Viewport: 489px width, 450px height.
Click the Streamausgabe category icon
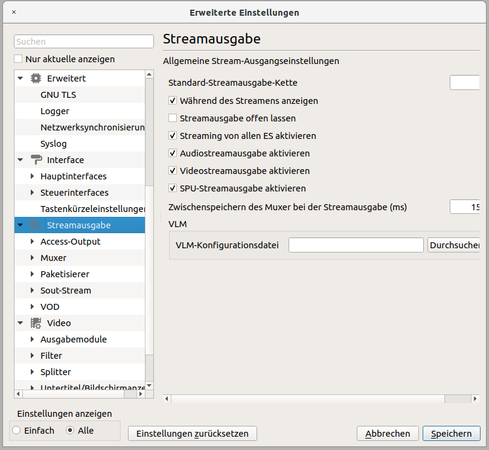point(36,225)
